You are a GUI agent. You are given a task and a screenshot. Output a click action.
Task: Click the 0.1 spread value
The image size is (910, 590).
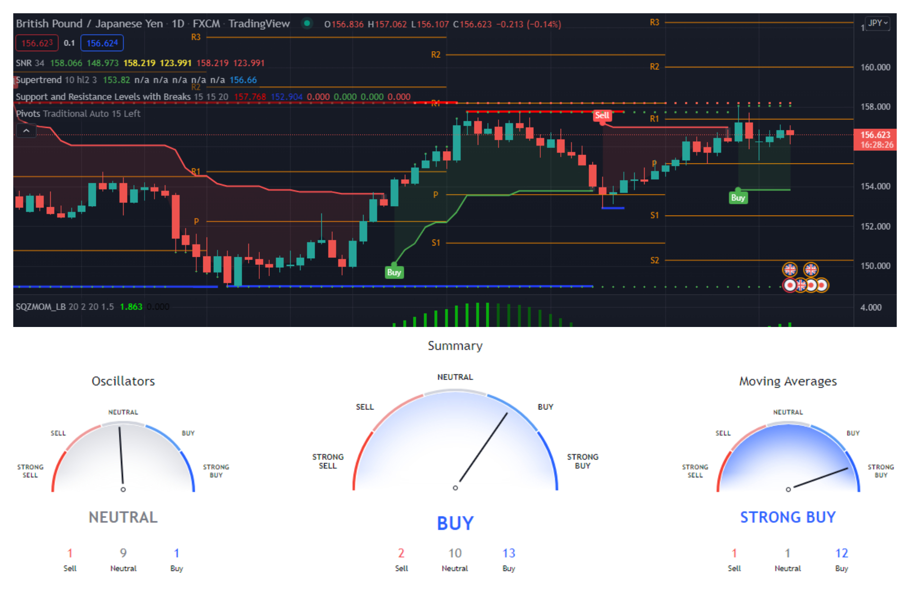coord(69,43)
